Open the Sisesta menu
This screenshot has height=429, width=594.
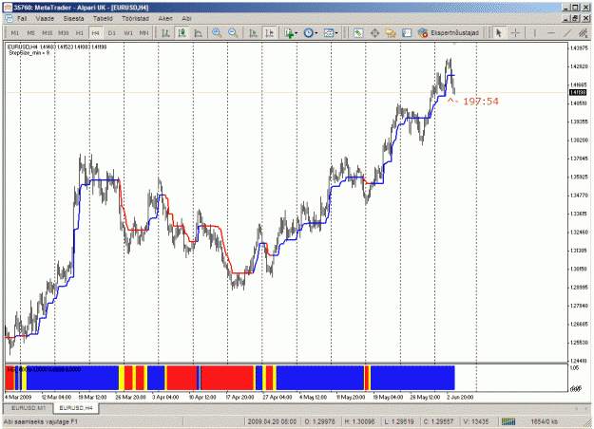pyautogui.click(x=73, y=18)
